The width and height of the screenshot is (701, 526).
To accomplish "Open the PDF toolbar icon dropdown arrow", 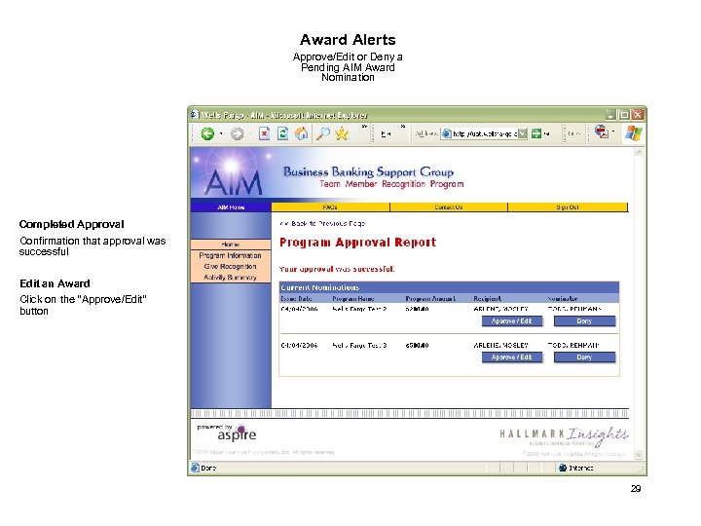I will 613,131.
